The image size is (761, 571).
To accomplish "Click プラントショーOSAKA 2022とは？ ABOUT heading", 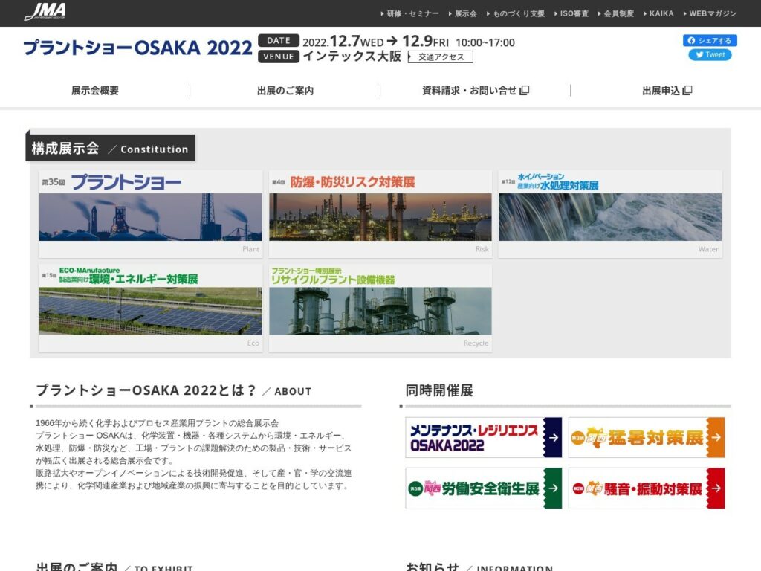I will pyautogui.click(x=173, y=390).
